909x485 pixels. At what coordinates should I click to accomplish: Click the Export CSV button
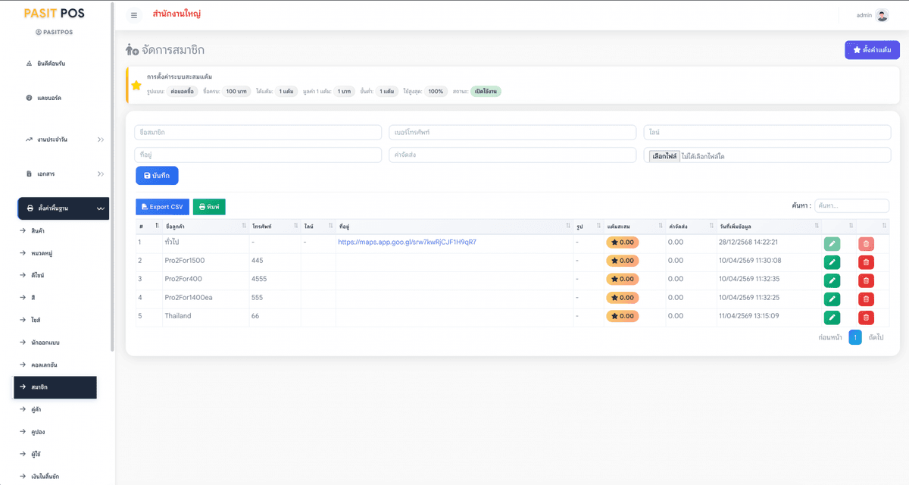coord(162,207)
